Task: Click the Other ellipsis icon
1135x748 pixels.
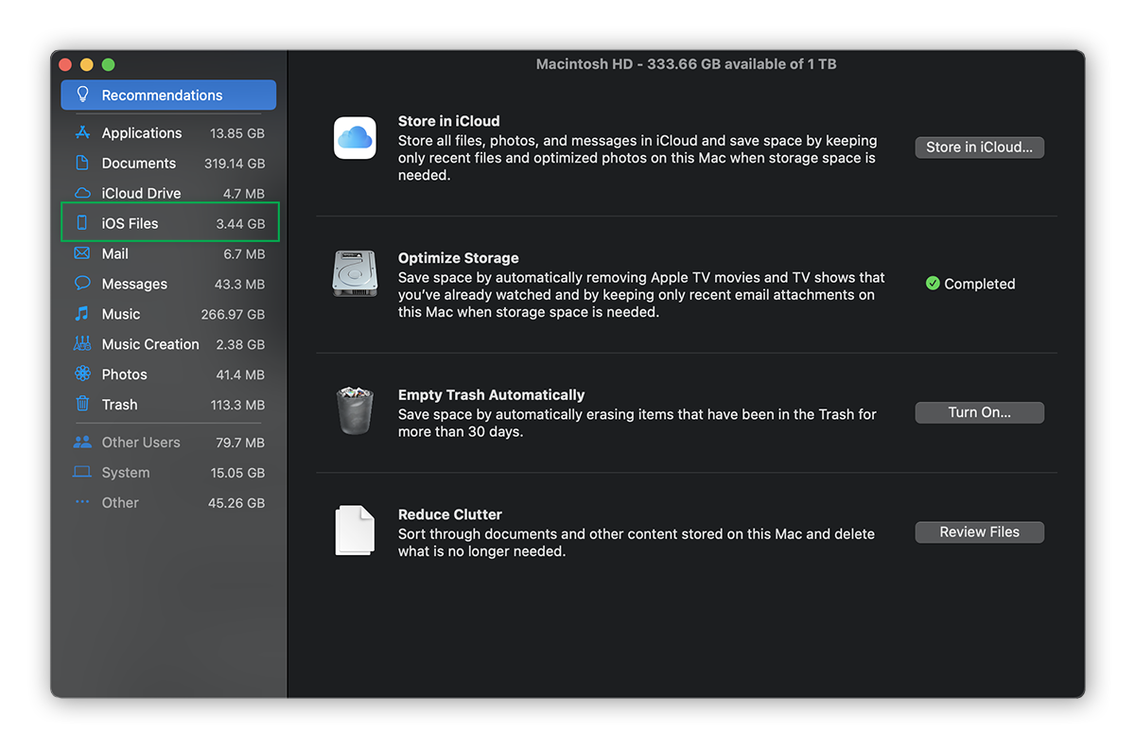Action: click(82, 502)
